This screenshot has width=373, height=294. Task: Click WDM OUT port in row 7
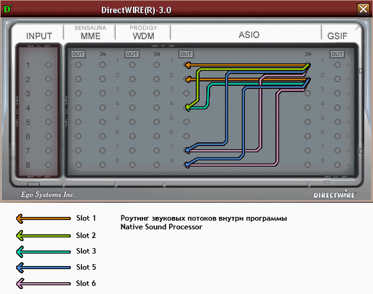[132, 150]
